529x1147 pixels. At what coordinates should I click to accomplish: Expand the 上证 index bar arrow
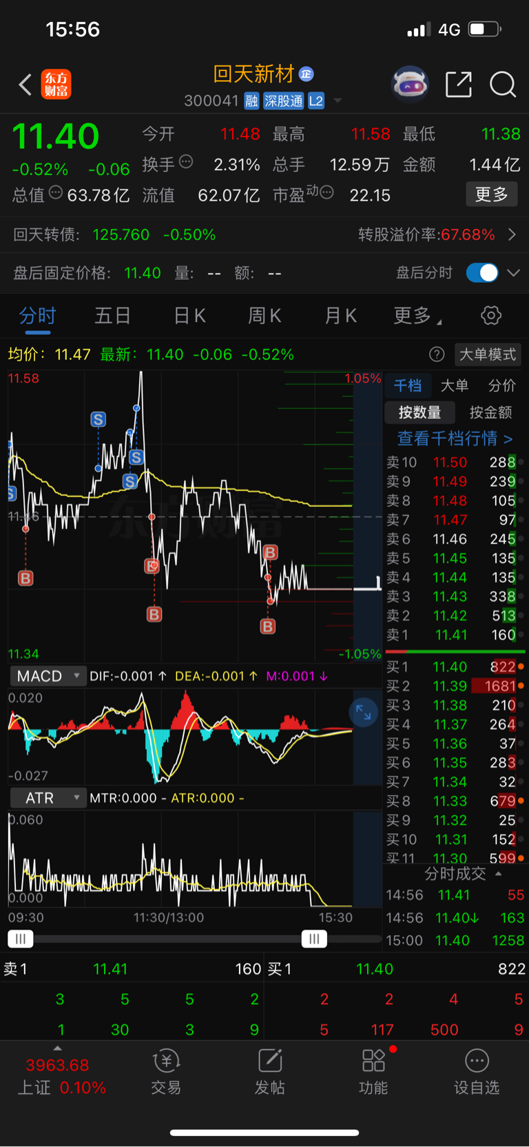click(x=57, y=1048)
